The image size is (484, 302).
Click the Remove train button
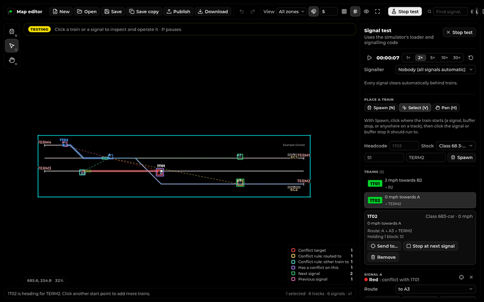(383, 257)
